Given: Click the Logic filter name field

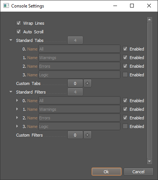Looking at the screenshot, I should click(79, 126).
